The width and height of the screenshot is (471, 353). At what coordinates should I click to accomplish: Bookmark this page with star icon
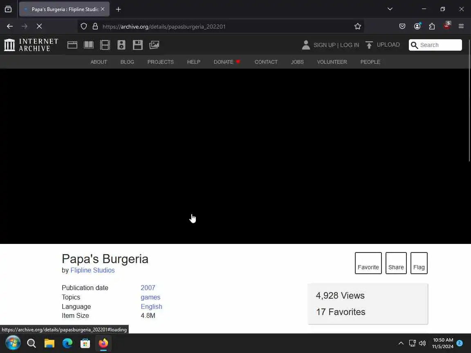pyautogui.click(x=357, y=27)
